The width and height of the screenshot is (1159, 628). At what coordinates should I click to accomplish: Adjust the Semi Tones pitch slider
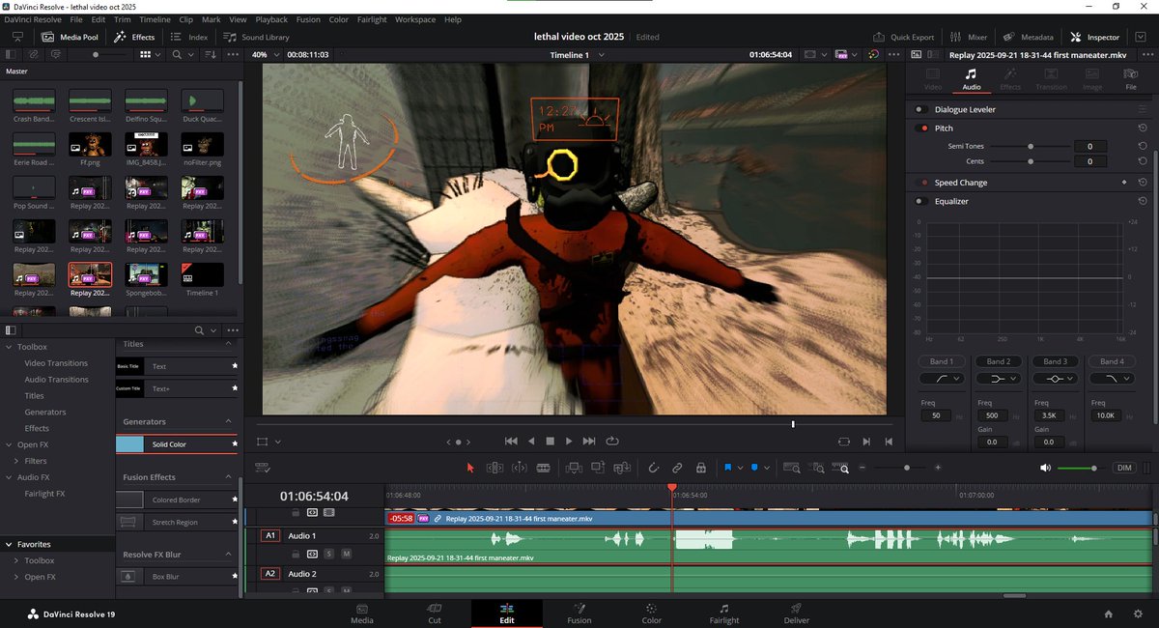coord(1032,147)
